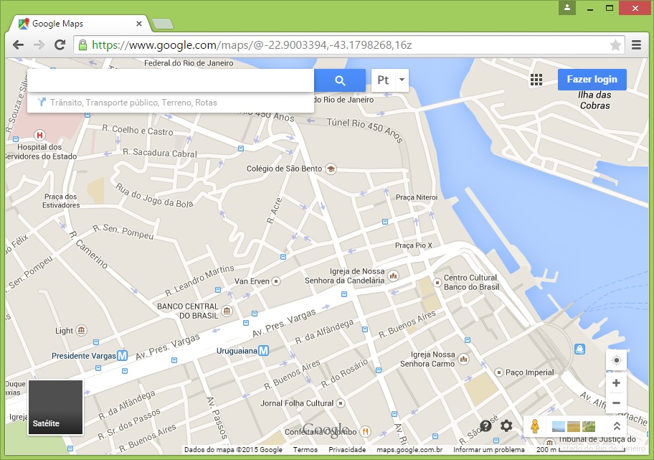The image size is (654, 460).
Task: Open the Termos link
Action: click(305, 449)
